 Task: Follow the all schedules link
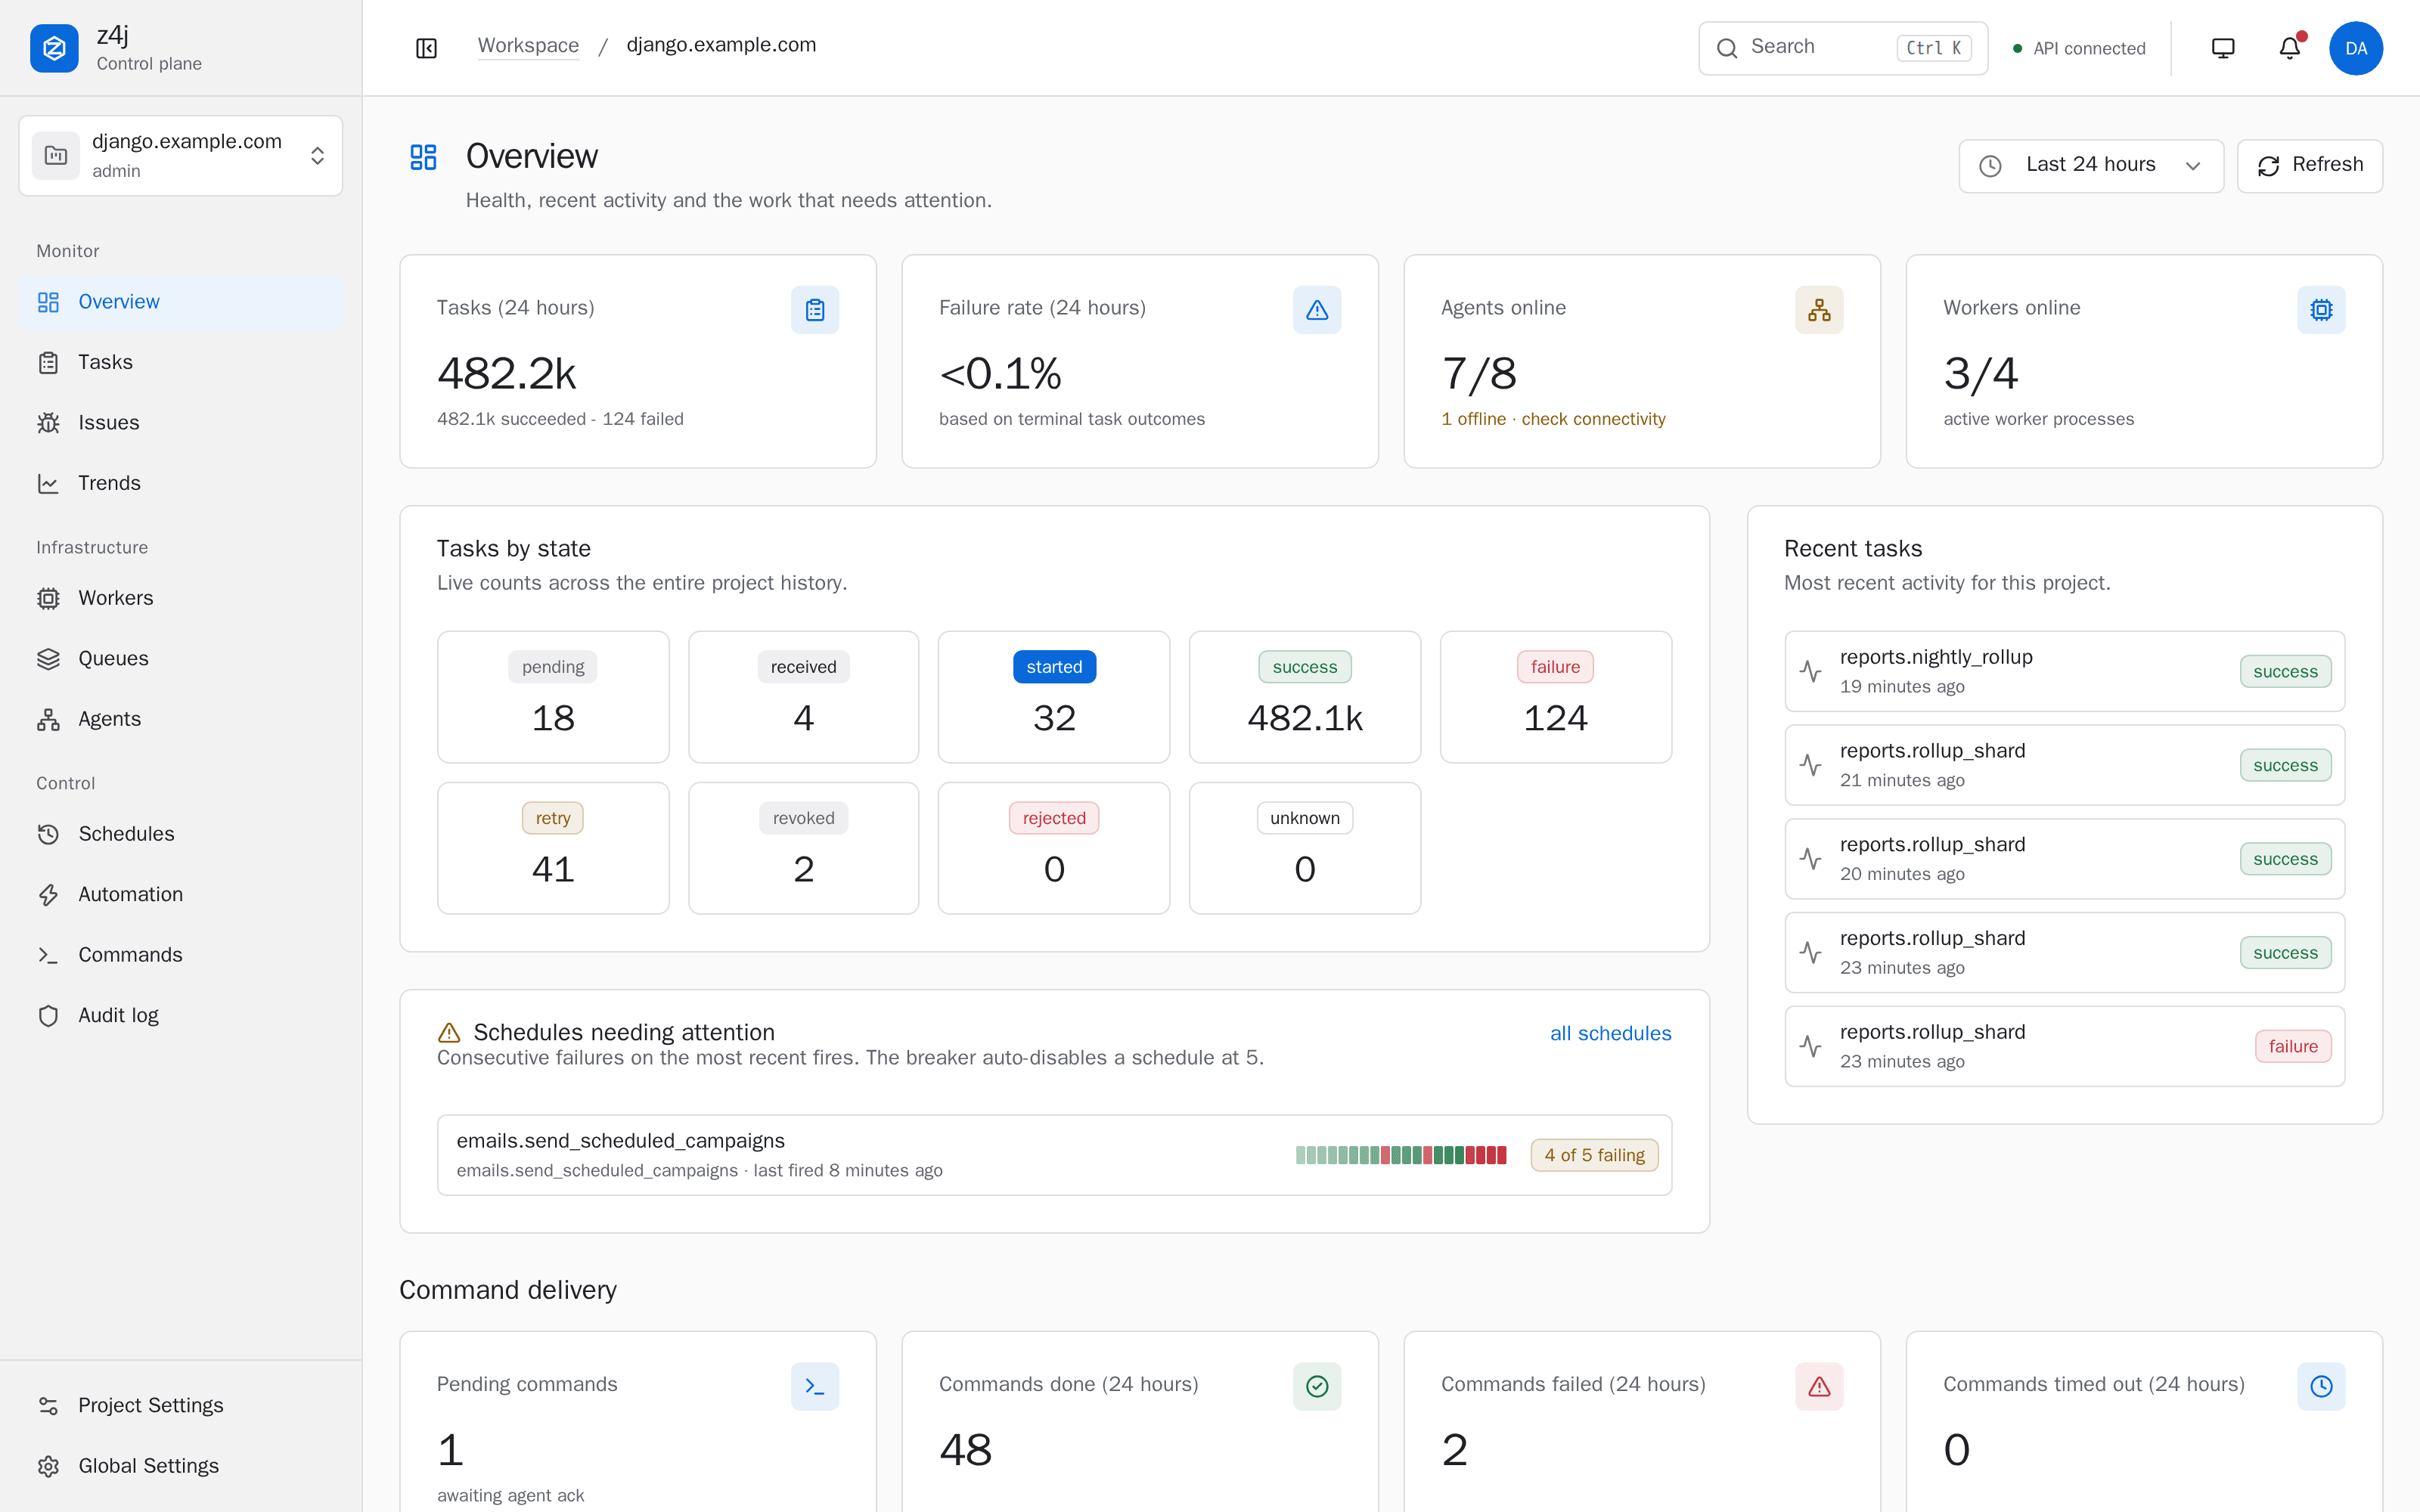[x=1610, y=1033]
